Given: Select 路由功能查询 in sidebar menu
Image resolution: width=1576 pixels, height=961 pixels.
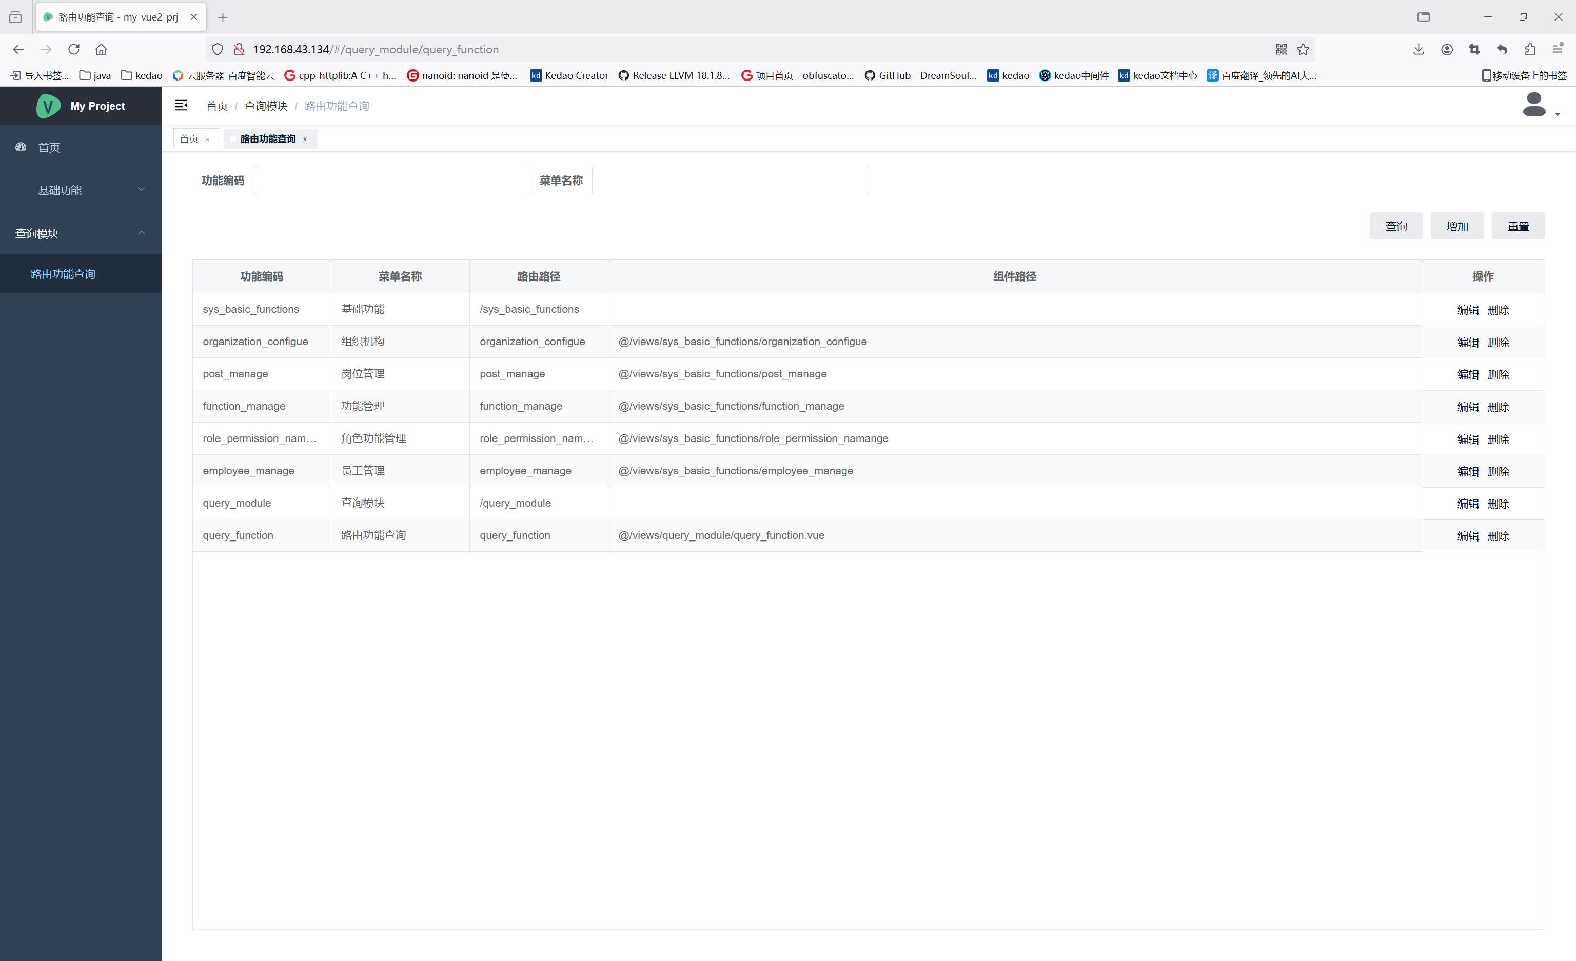Looking at the screenshot, I should pyautogui.click(x=63, y=274).
